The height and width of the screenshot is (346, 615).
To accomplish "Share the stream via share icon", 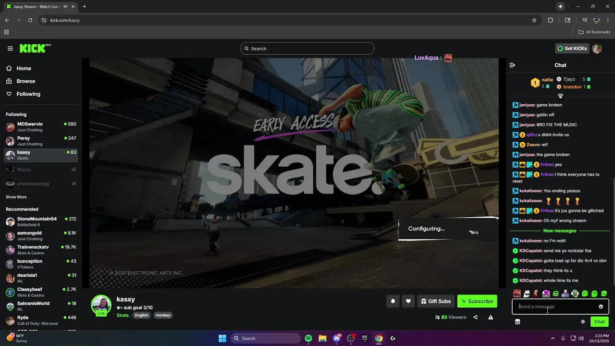I will pos(475,317).
